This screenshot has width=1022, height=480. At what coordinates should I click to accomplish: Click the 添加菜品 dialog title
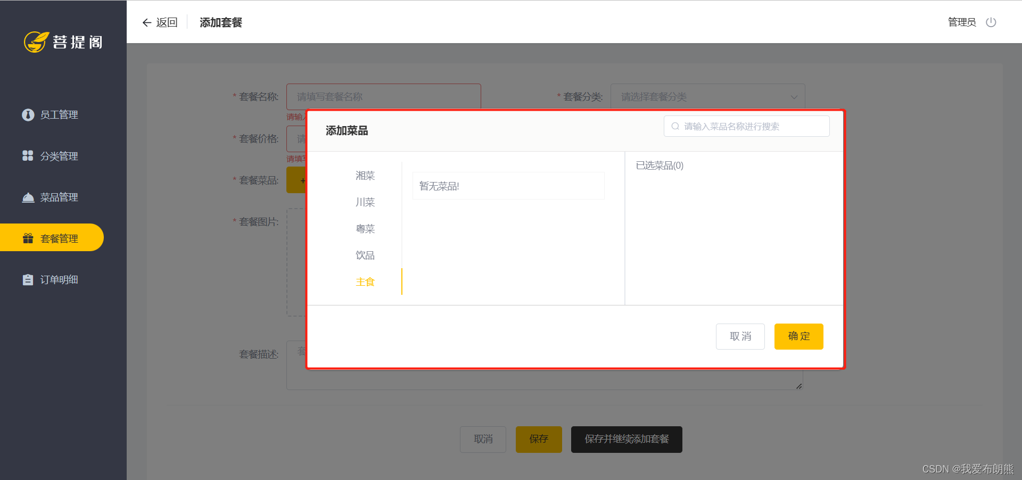347,130
